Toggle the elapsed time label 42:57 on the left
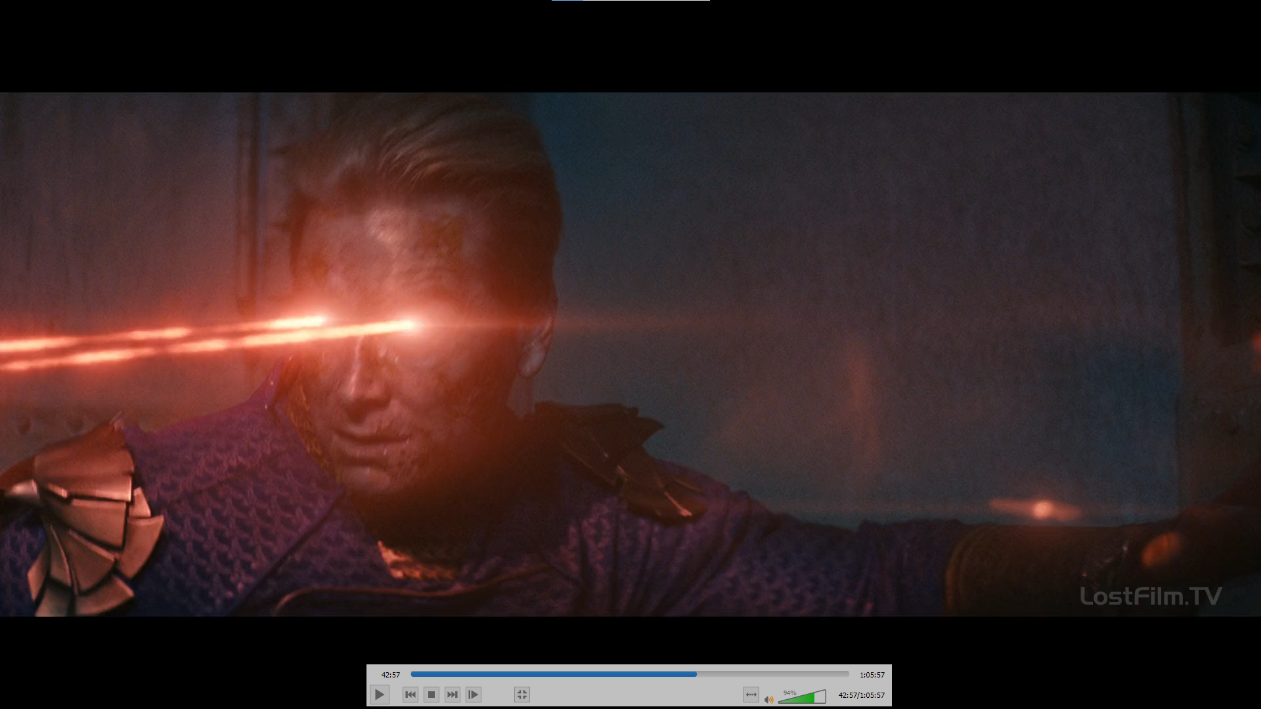This screenshot has width=1261, height=709. (x=391, y=675)
